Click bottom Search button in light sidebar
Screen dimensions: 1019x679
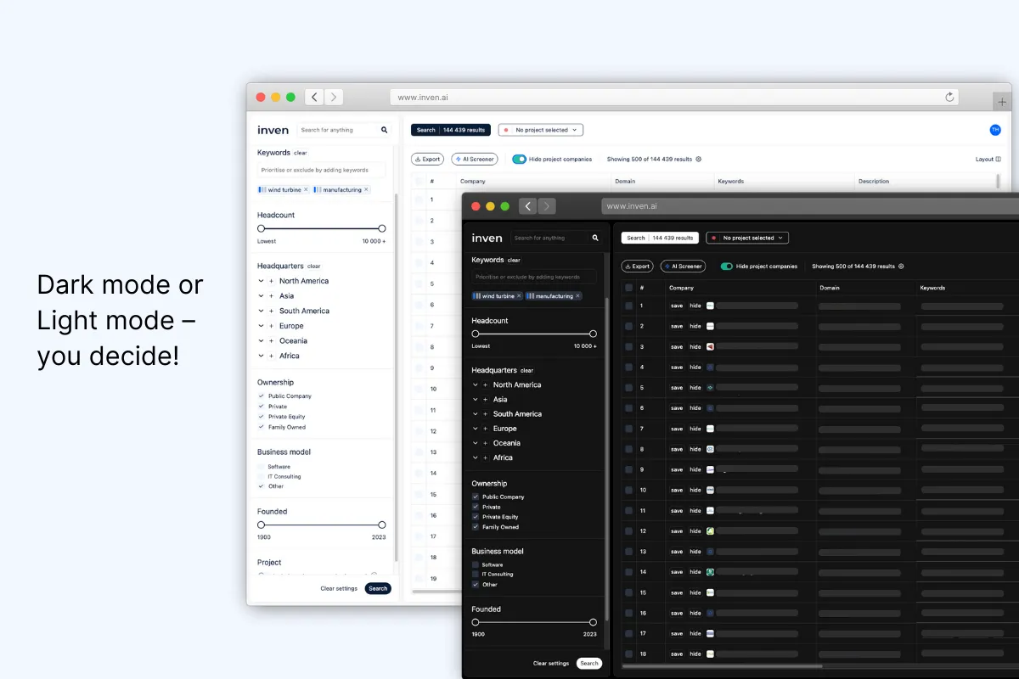pyautogui.click(x=378, y=588)
